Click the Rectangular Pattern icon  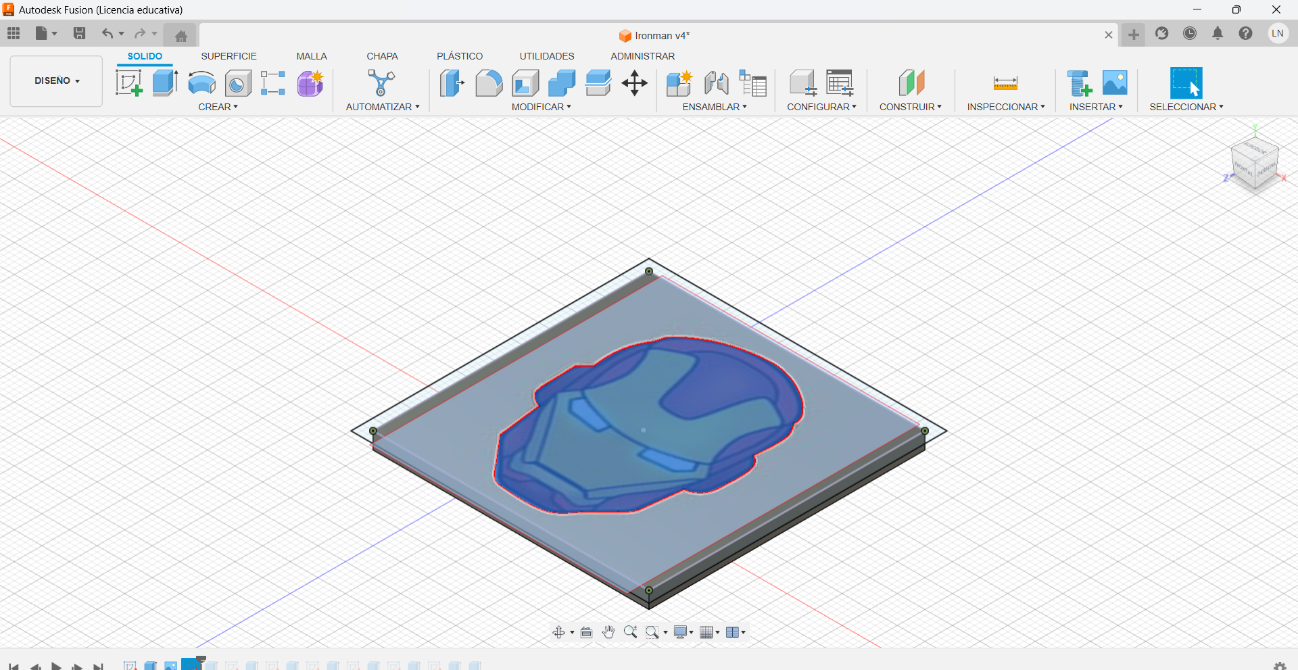click(273, 83)
